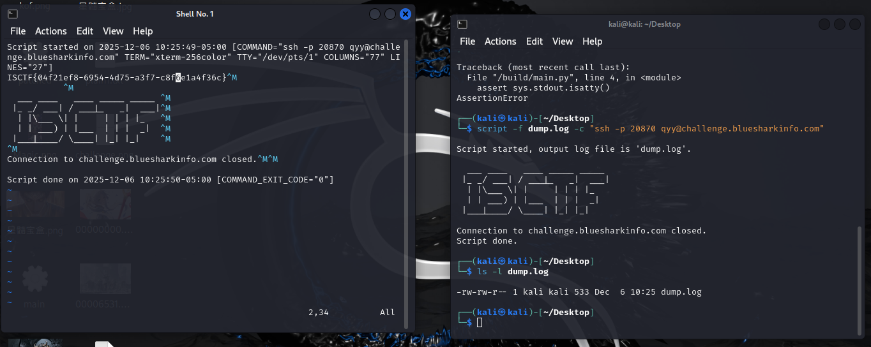Screen dimensions: 871x347
Task: Open Actions menu in Shell No. 1 window
Action: (51, 31)
